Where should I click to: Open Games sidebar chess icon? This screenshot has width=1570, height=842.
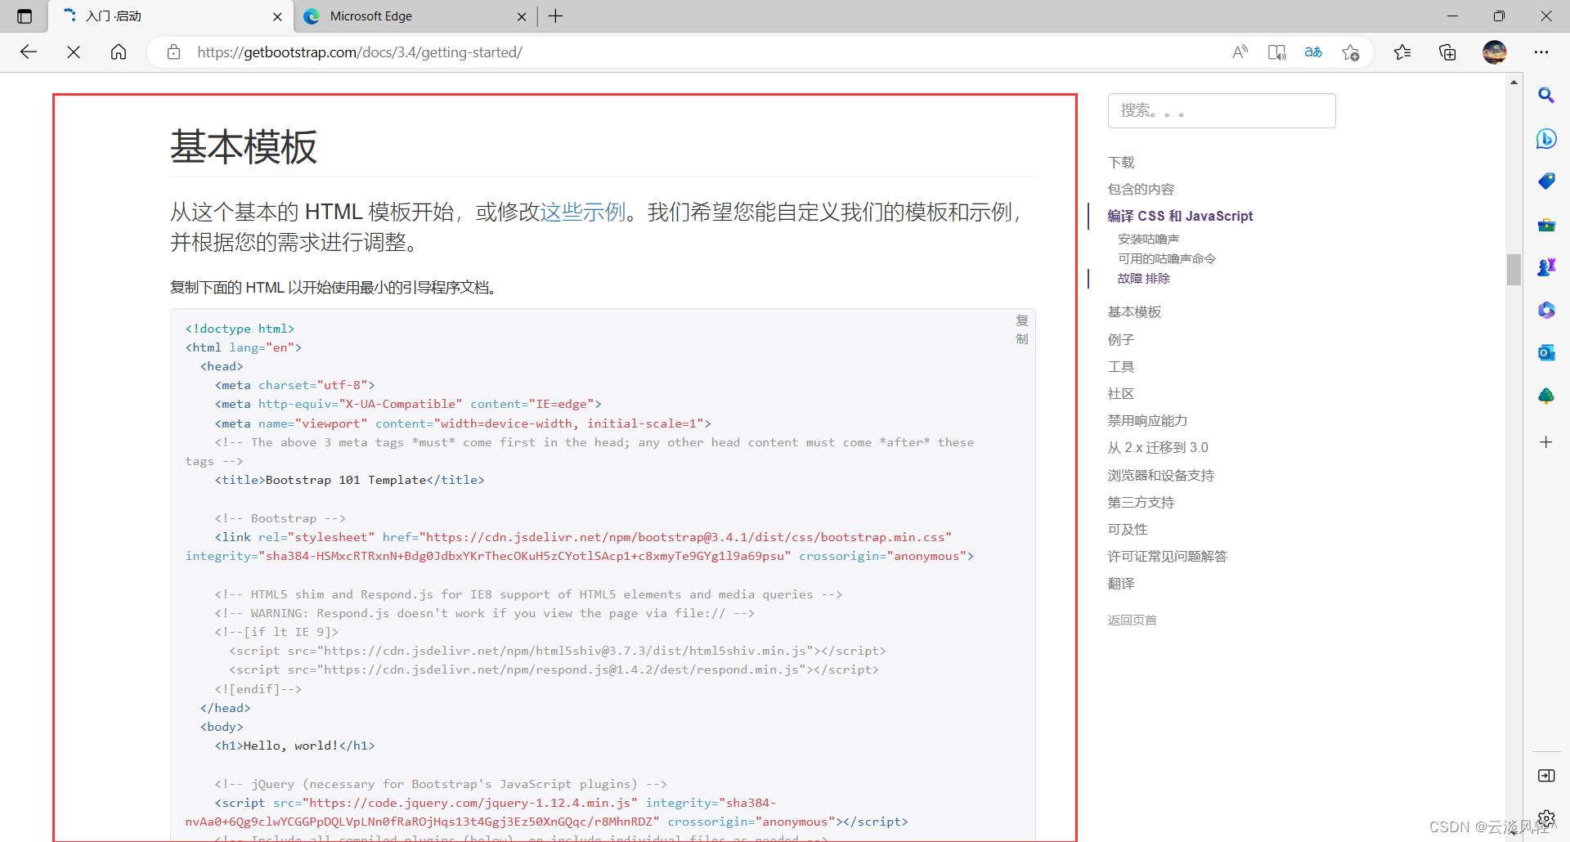(x=1546, y=267)
